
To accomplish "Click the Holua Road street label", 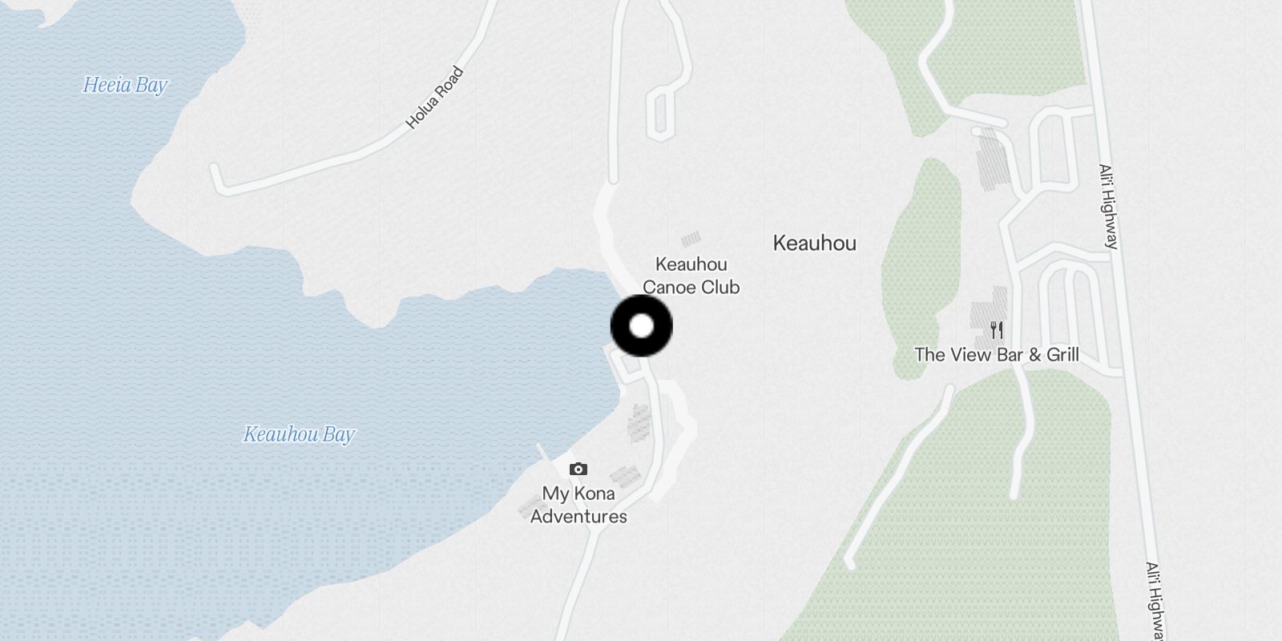I will tap(434, 98).
